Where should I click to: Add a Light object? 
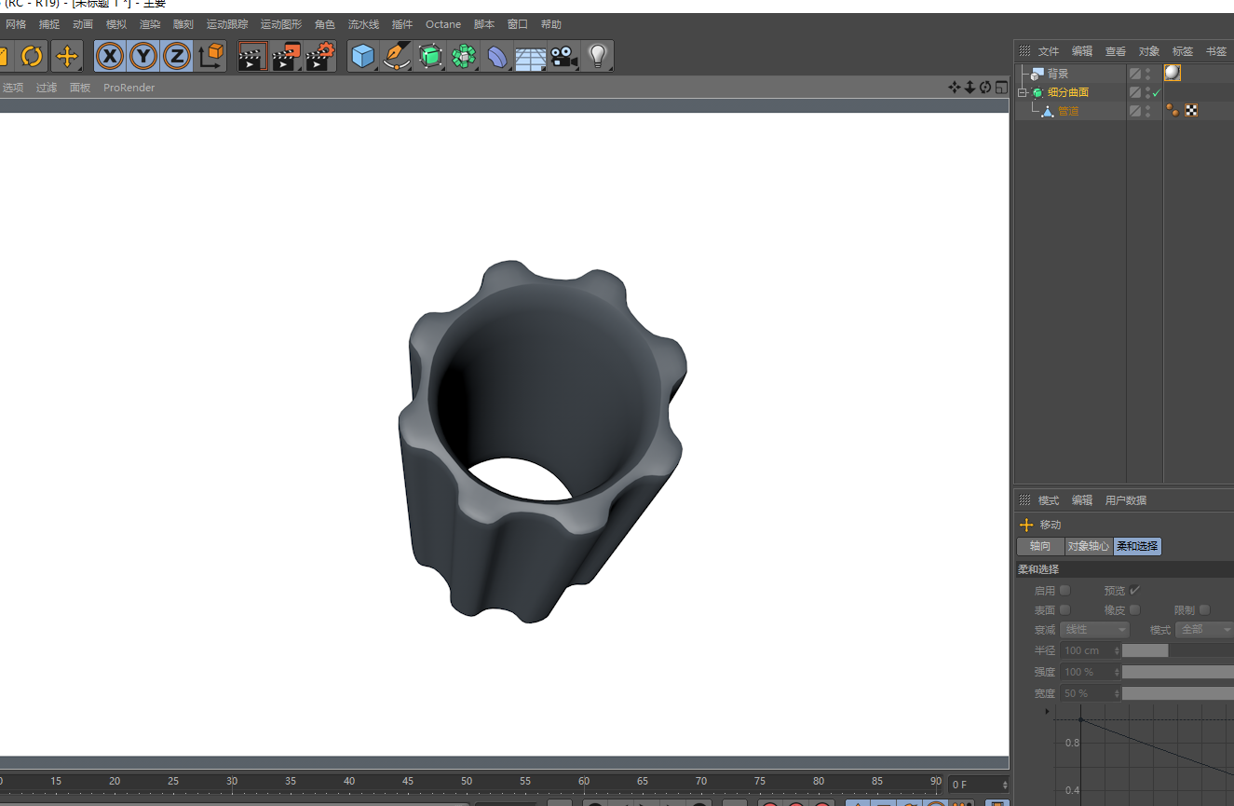[597, 57]
